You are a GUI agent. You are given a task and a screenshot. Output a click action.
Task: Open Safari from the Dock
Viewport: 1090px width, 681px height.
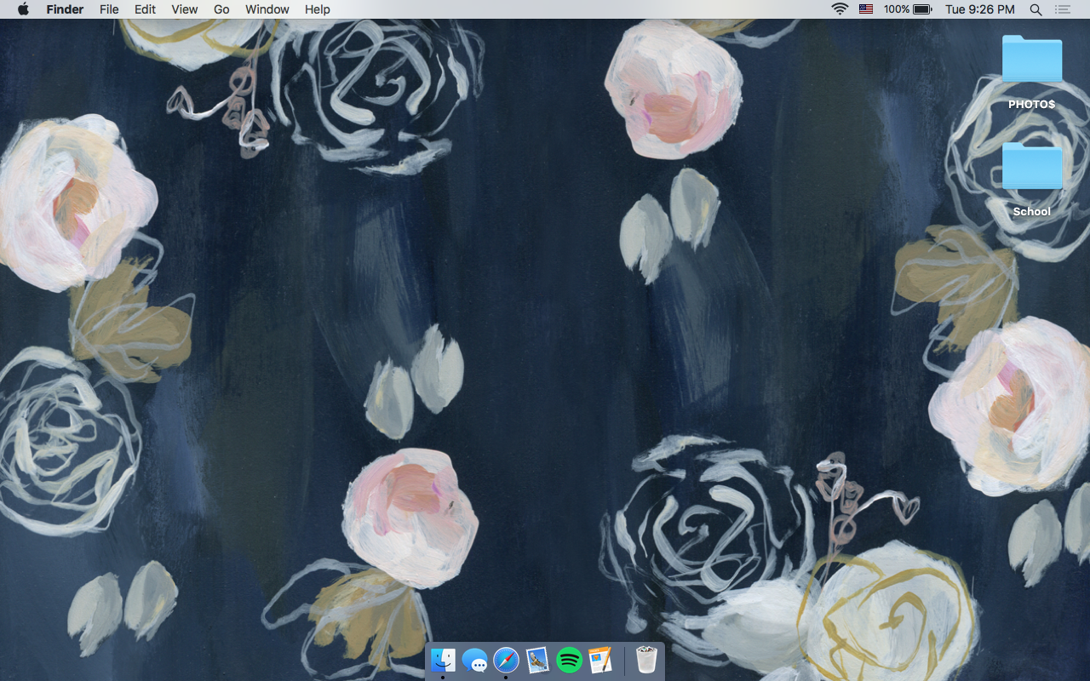(x=507, y=660)
